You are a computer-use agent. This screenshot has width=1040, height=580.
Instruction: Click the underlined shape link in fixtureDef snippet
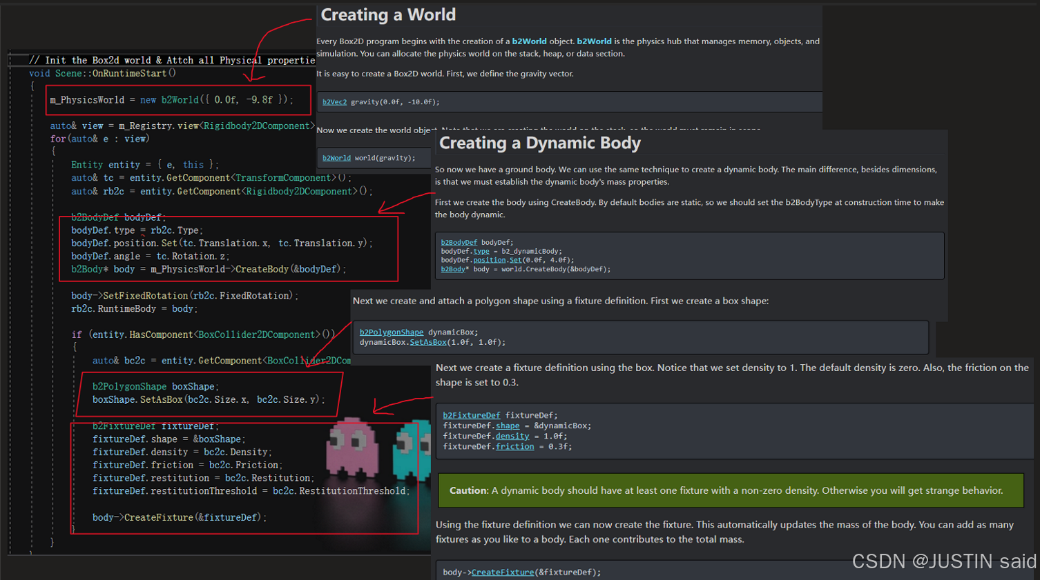click(507, 426)
